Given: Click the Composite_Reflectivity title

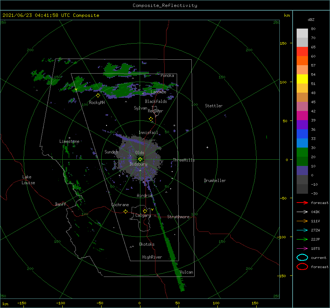Looking at the screenshot, I should (x=165, y=5).
